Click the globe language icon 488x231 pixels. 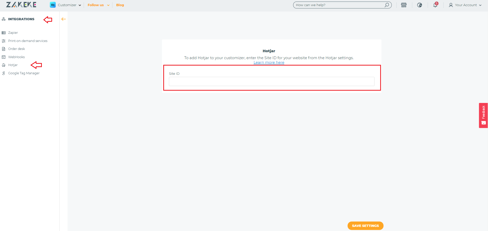point(419,5)
